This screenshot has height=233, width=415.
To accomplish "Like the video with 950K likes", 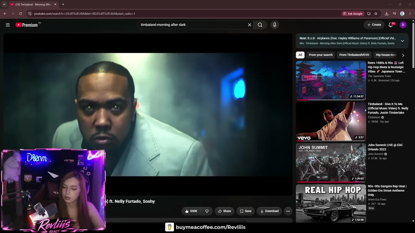I will pyautogui.click(x=191, y=211).
